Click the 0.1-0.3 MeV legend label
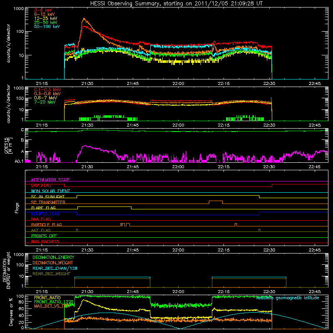 click(47, 89)
